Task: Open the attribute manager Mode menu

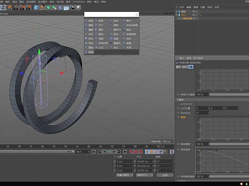Action: (181, 58)
